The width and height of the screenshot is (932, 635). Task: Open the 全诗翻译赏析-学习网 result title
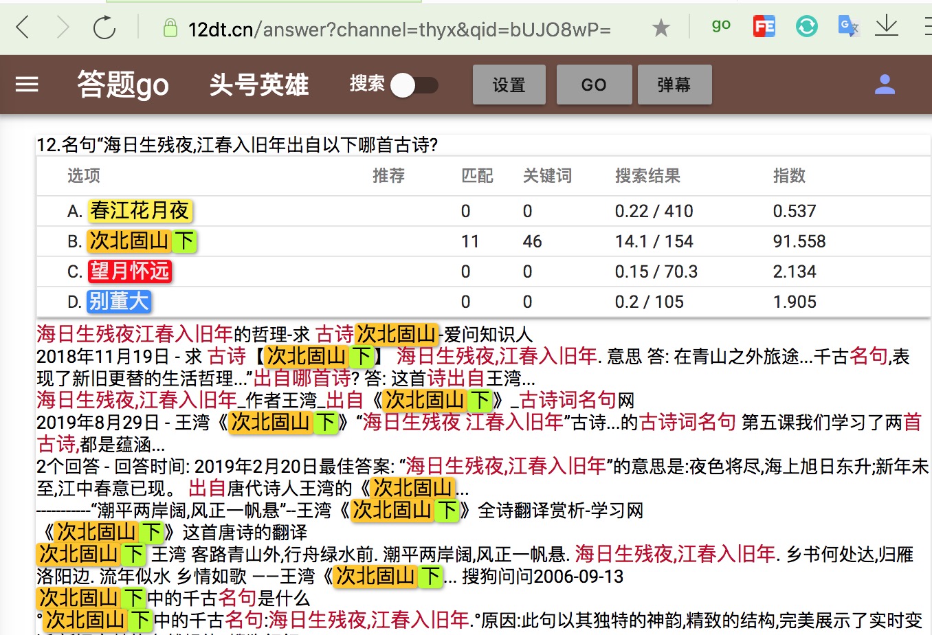tap(340, 510)
